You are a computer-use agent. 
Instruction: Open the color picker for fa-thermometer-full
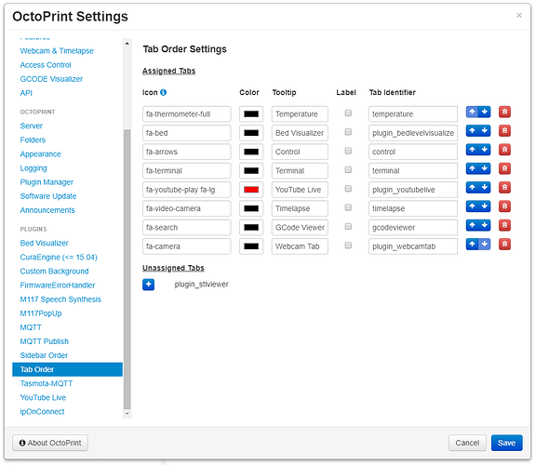(251, 114)
